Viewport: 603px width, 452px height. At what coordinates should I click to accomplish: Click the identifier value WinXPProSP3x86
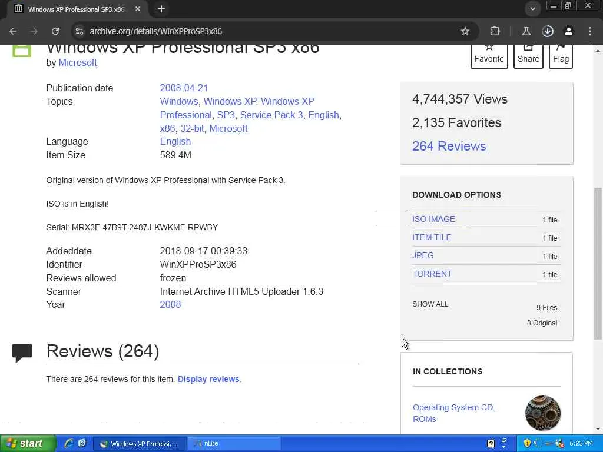pos(198,264)
